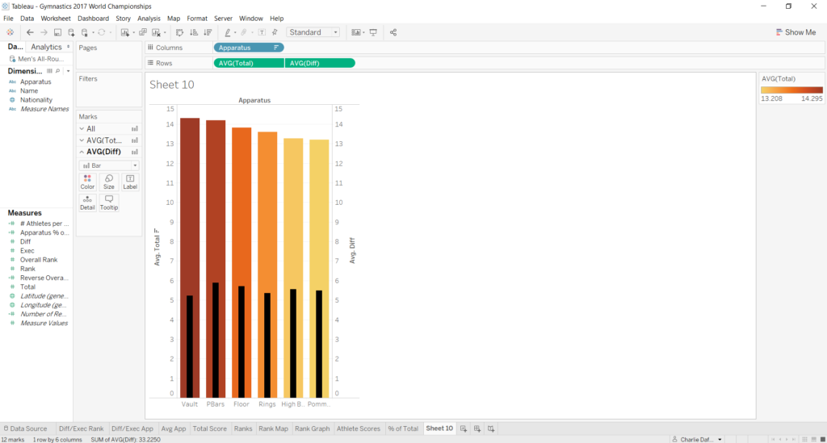Image resolution: width=827 pixels, height=443 pixels.
Task: Click the Run Update refresh icon
Action: tap(102, 32)
